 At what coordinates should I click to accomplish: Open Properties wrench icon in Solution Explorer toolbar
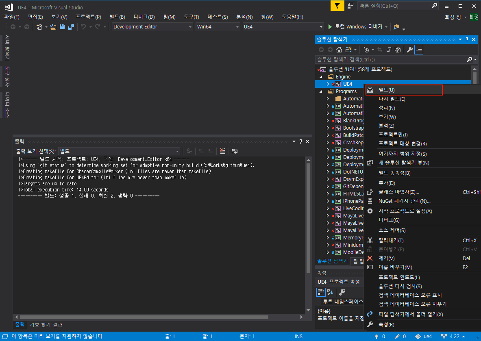point(409,50)
